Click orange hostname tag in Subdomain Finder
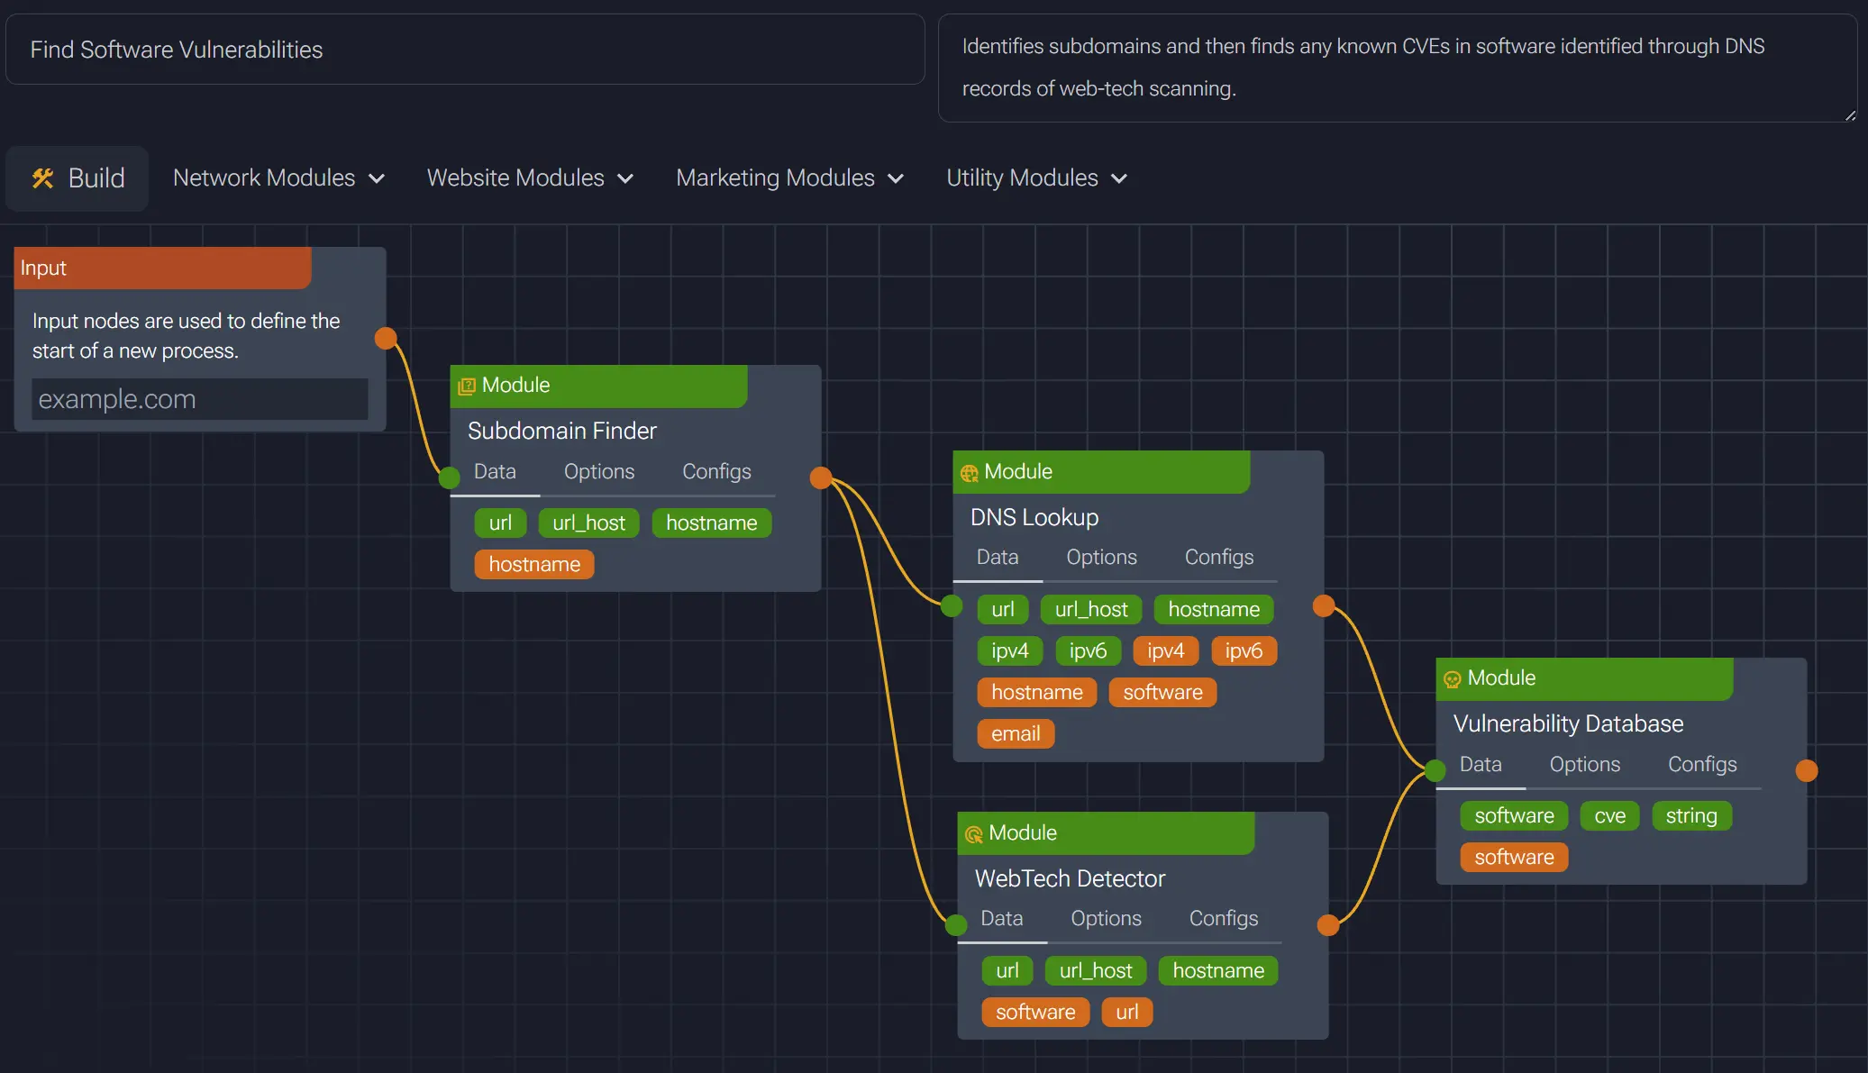Image resolution: width=1868 pixels, height=1073 pixels. point(534,564)
